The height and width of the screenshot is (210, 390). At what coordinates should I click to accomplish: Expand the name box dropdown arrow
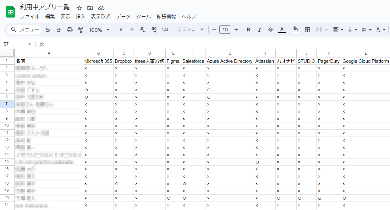pos(30,44)
